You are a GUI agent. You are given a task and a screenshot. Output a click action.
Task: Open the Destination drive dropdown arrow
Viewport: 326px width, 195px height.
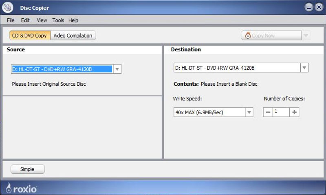304,68
